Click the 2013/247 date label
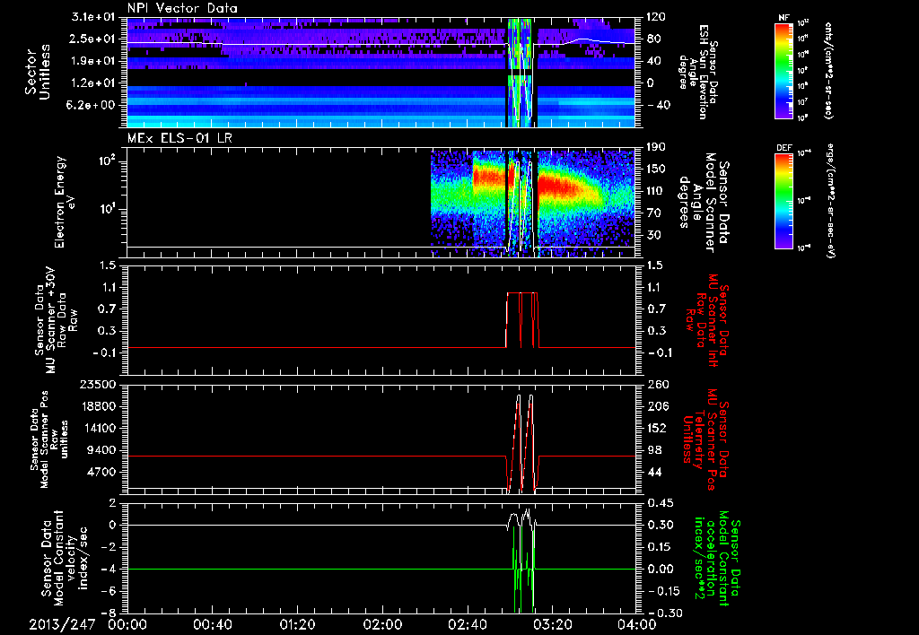Image resolution: width=919 pixels, height=635 pixels. point(62,624)
